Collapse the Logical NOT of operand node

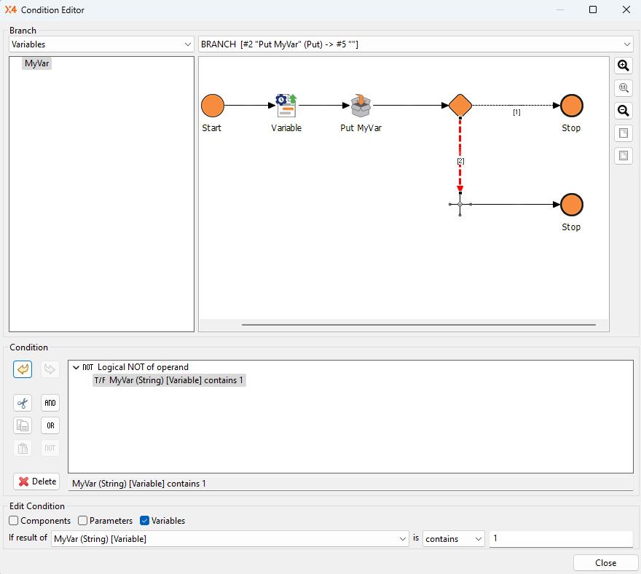click(x=76, y=368)
